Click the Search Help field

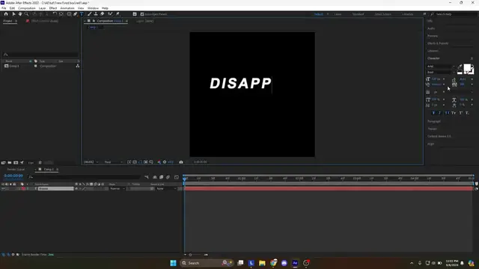pyautogui.click(x=454, y=14)
